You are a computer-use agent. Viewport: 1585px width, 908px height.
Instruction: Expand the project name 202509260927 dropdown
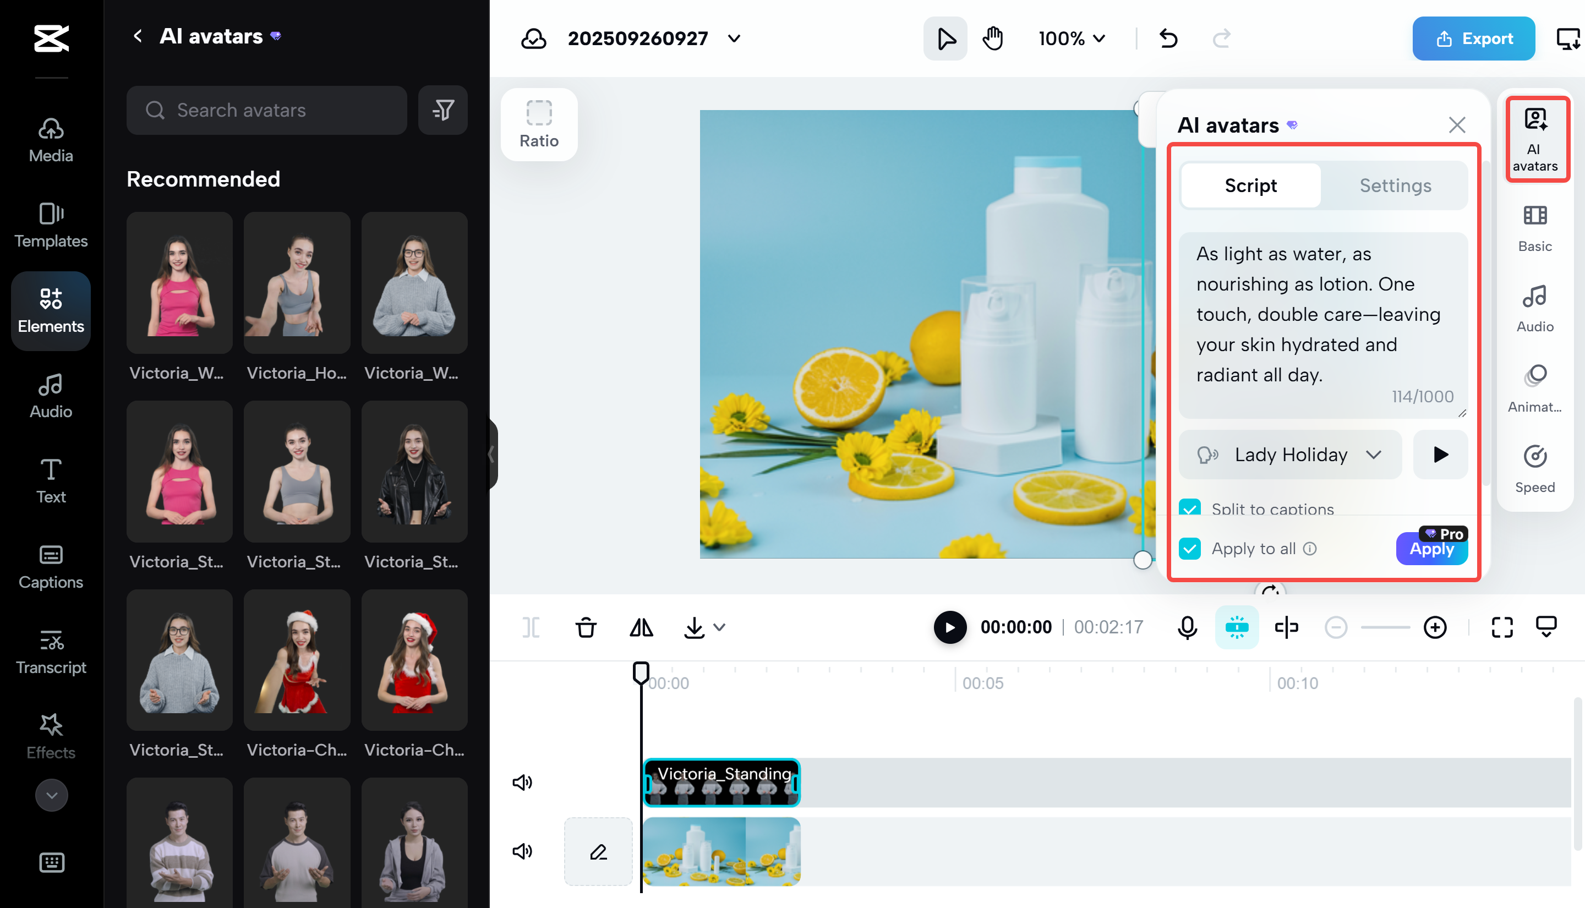[733, 38]
